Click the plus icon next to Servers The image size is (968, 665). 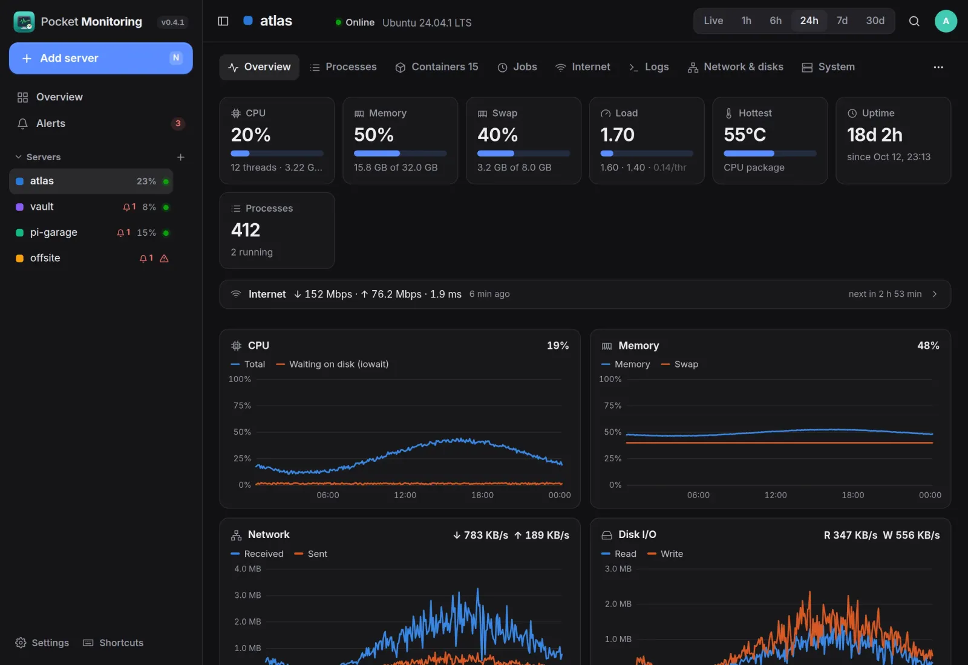[x=180, y=157]
